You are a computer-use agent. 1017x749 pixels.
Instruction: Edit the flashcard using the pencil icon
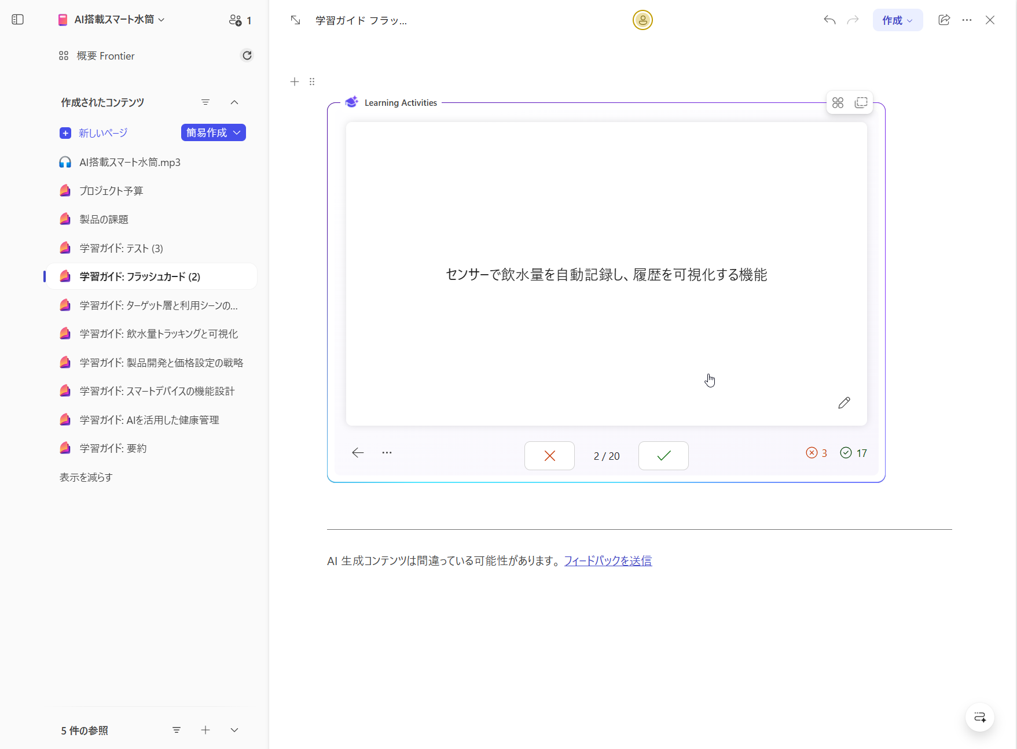[x=844, y=403]
